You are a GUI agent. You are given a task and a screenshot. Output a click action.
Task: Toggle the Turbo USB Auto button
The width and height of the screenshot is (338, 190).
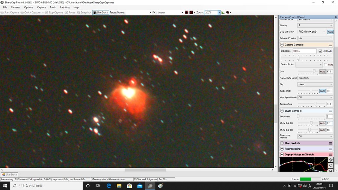322,91
